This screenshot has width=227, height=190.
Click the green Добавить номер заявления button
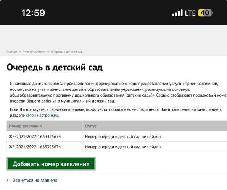51,164
